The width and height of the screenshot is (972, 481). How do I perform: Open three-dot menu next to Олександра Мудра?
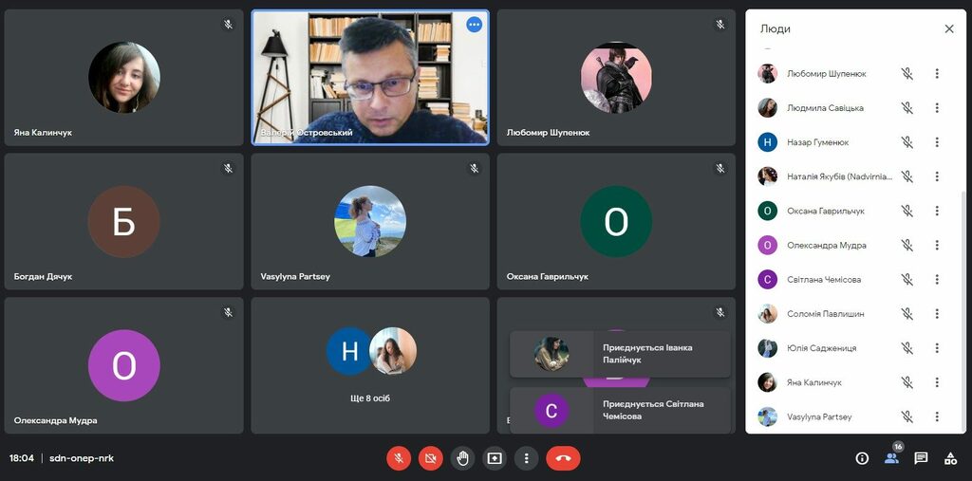(937, 245)
